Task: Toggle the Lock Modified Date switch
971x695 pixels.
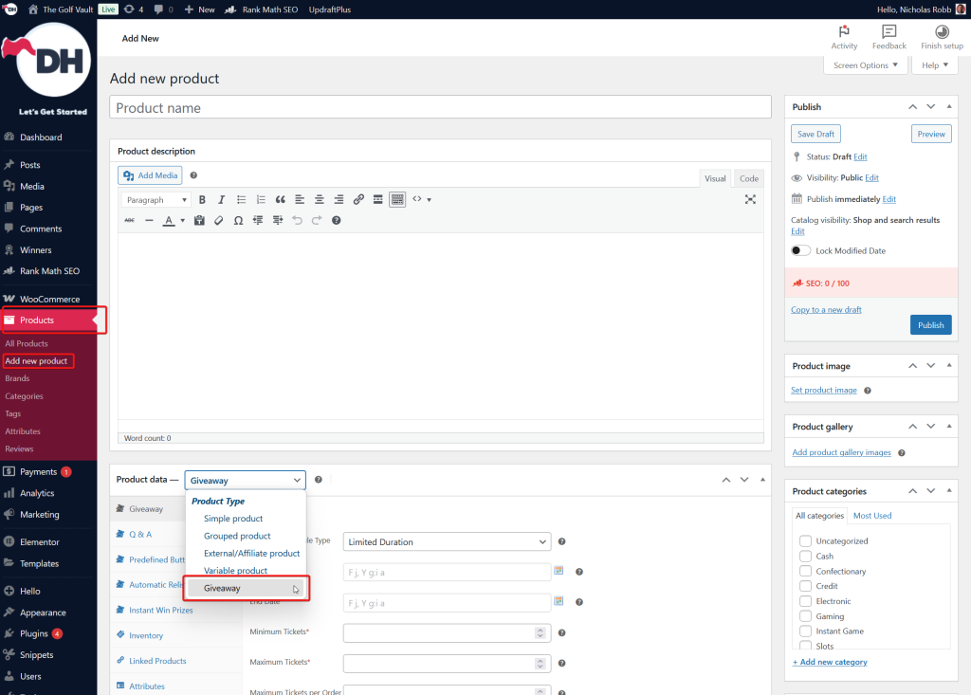Action: (801, 250)
